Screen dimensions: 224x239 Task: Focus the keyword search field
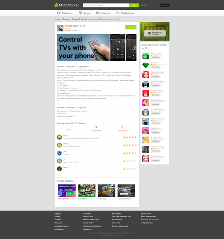(x=106, y=5)
